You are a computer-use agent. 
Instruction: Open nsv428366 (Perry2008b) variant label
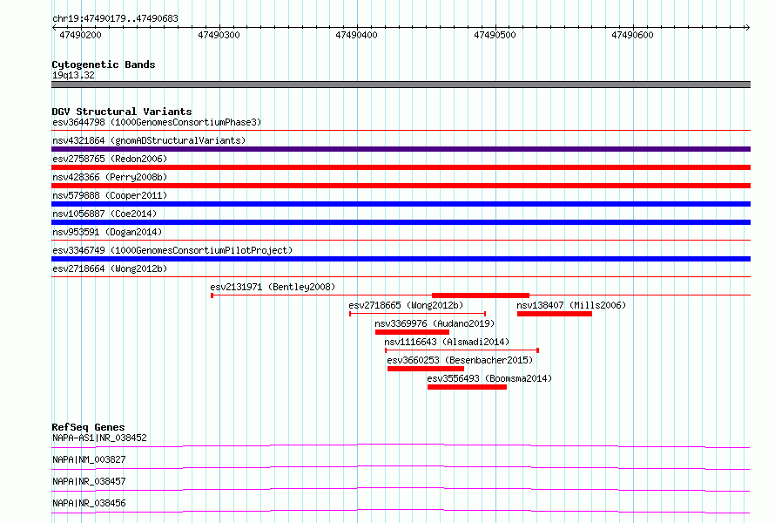110,177
